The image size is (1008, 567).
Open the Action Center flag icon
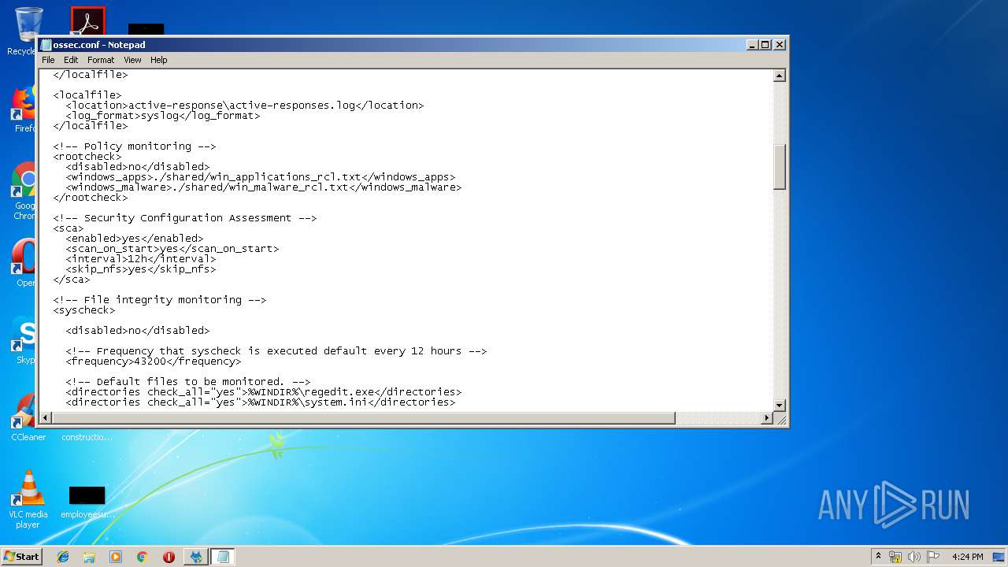(933, 557)
